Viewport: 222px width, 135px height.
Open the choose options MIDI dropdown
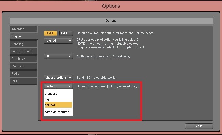[58, 78]
